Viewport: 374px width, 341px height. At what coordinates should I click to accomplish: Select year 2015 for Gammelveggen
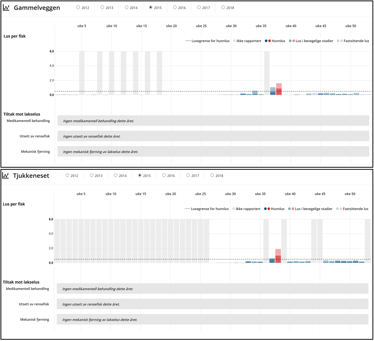coord(151,7)
